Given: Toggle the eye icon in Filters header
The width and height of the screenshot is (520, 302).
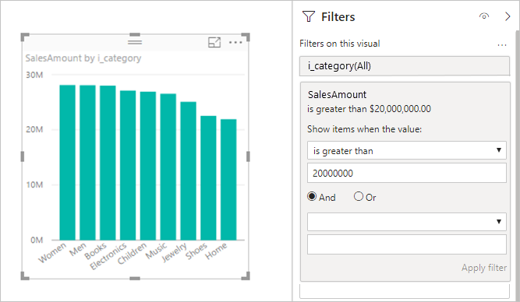Looking at the screenshot, I should (x=484, y=16).
